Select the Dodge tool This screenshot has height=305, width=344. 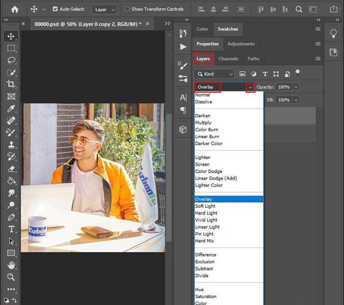(11, 205)
